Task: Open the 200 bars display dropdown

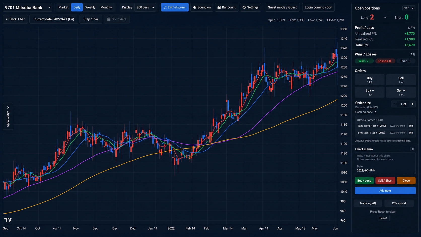Action: tap(145, 7)
